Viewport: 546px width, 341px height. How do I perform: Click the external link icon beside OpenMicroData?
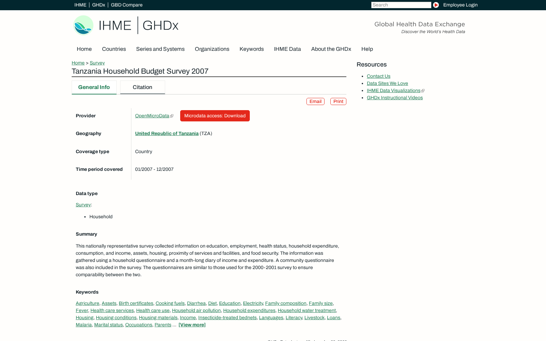[172, 116]
